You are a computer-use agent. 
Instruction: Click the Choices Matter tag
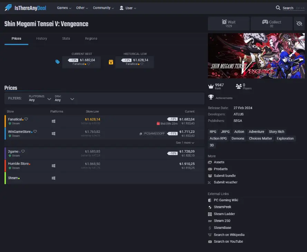(x=260, y=138)
